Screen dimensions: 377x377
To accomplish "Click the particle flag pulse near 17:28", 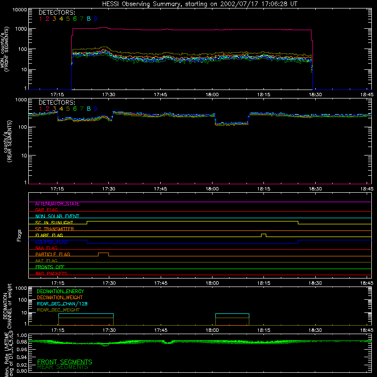I will 103,254.
